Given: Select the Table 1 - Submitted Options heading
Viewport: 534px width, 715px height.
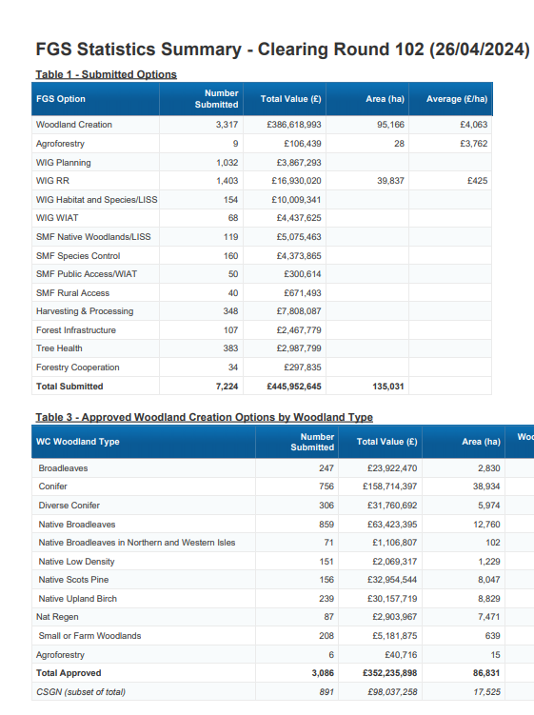Looking at the screenshot, I should 107,74.
